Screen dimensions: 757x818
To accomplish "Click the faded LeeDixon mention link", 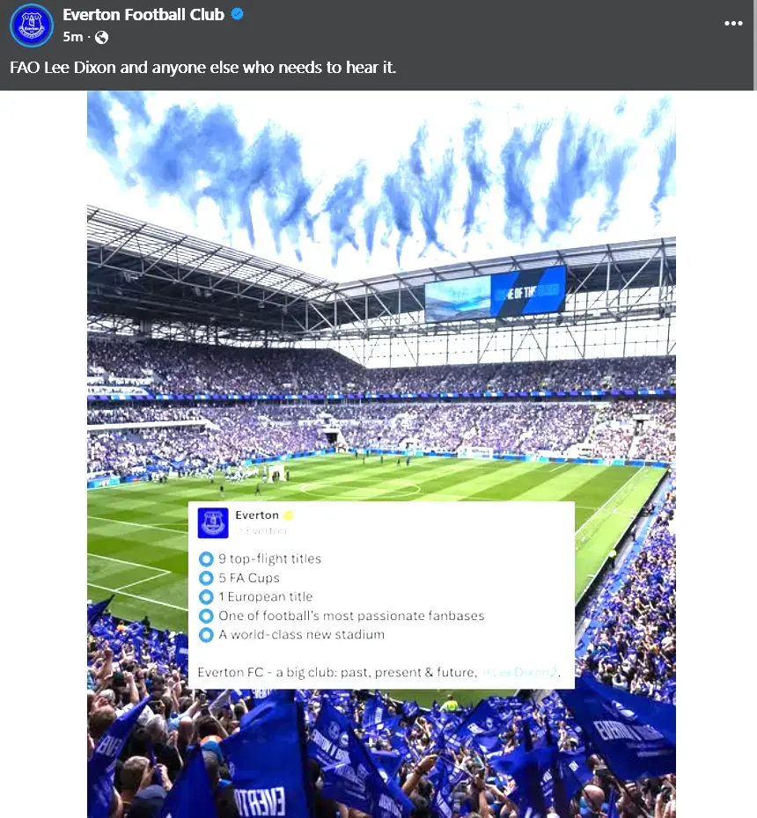I will 519,672.
